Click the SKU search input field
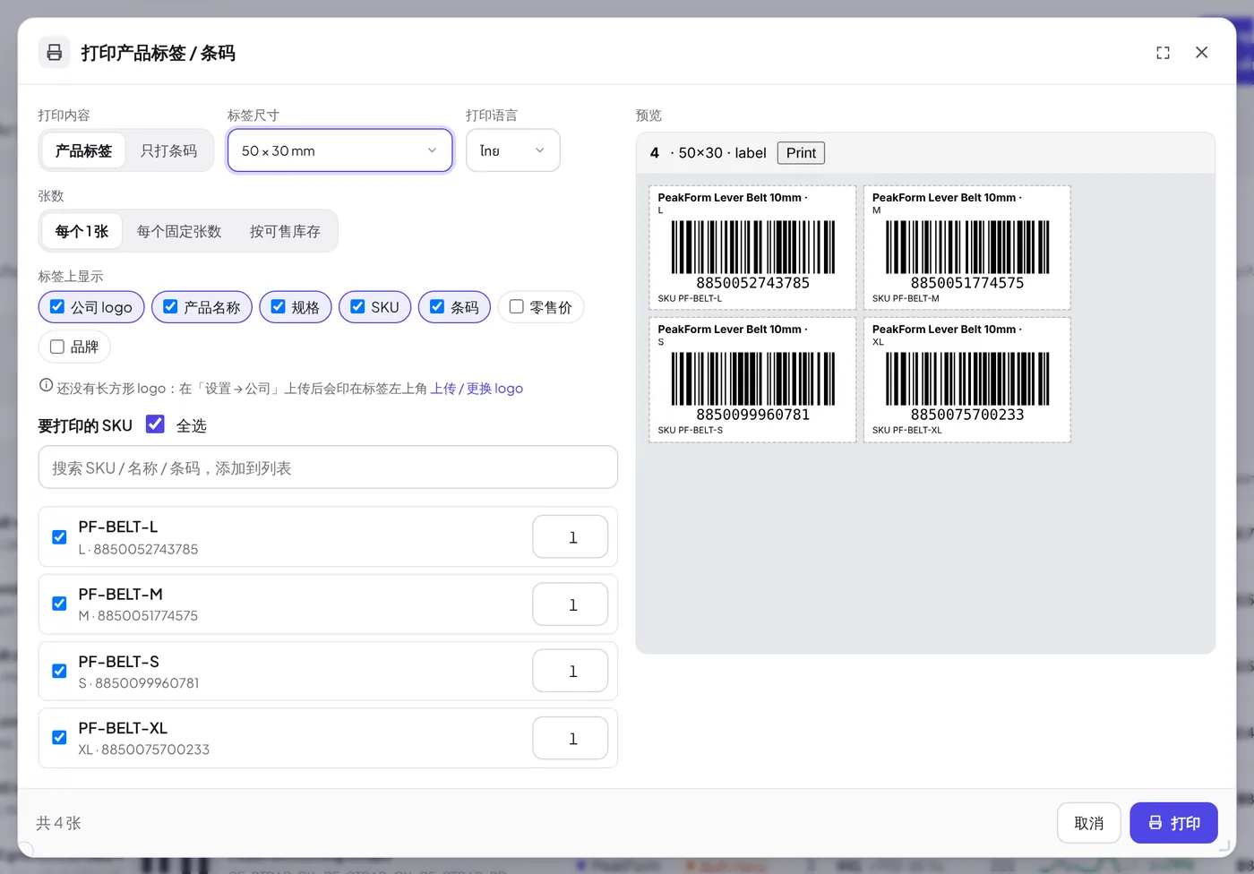The width and height of the screenshot is (1254, 874). [x=328, y=467]
